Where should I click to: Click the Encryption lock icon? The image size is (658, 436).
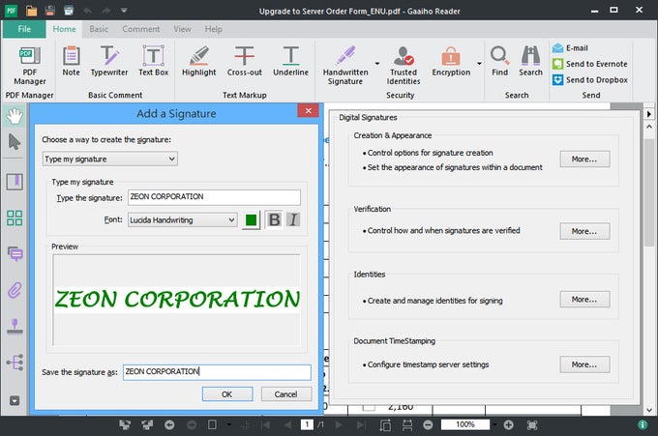pyautogui.click(x=451, y=57)
